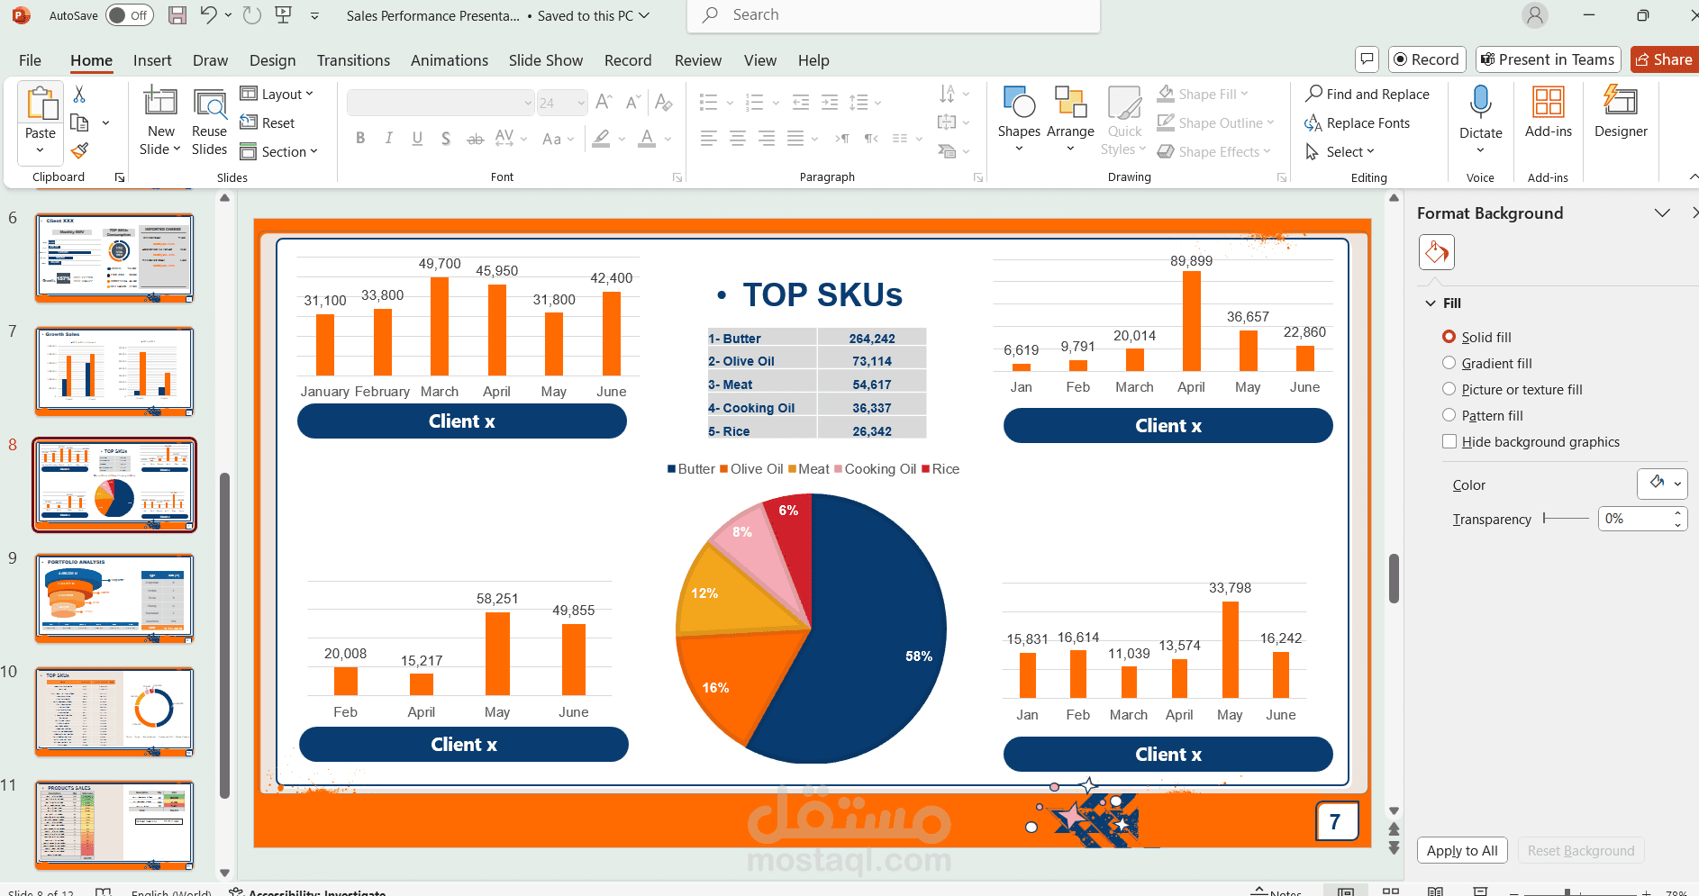The height and width of the screenshot is (896, 1699).
Task: Click the Paste clipboard icon
Action: [41, 104]
